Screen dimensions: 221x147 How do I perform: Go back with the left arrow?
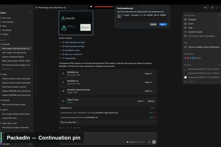coord(4,8)
